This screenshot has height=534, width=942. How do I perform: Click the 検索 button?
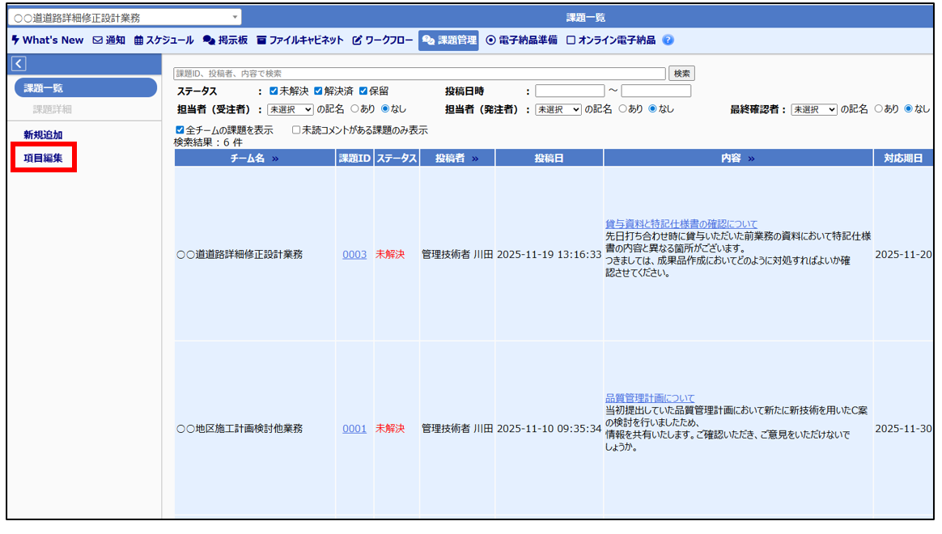(x=682, y=74)
